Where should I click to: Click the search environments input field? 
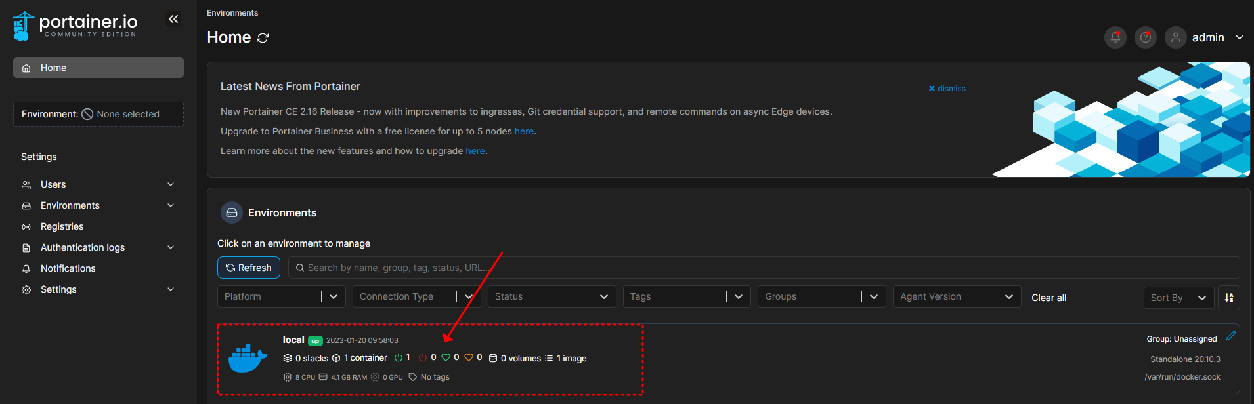pos(764,268)
